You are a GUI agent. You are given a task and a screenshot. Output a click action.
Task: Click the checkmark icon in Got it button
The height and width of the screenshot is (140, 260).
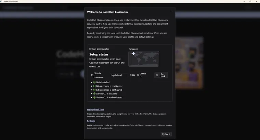point(163,134)
